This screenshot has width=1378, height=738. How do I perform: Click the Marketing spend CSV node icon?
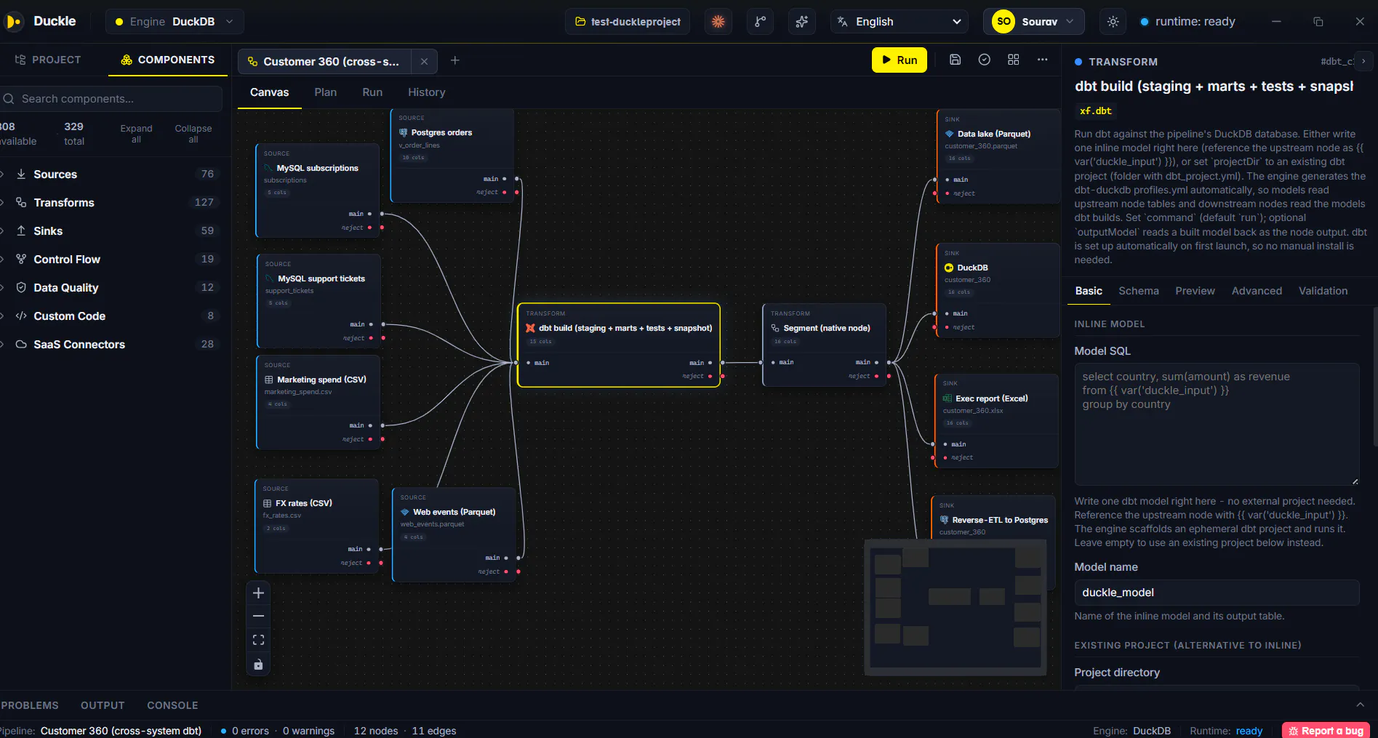[269, 380]
